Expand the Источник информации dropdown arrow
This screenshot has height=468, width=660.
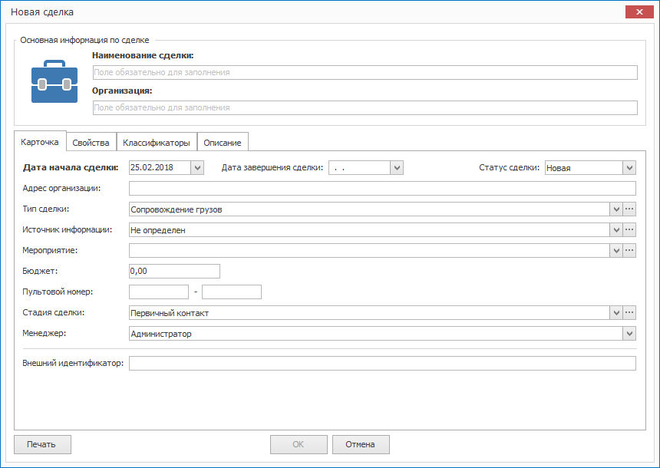coord(616,230)
